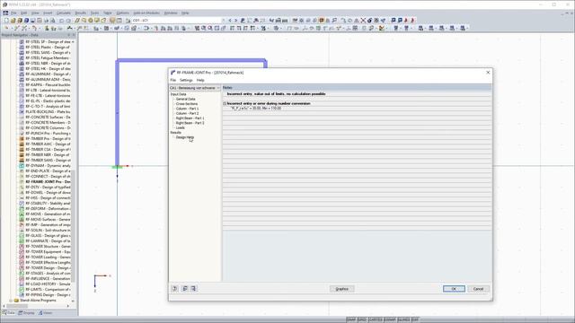575x323 pixels.
Task: Click the RF-LIMITS module icon in navigator
Action: (x=22, y=289)
